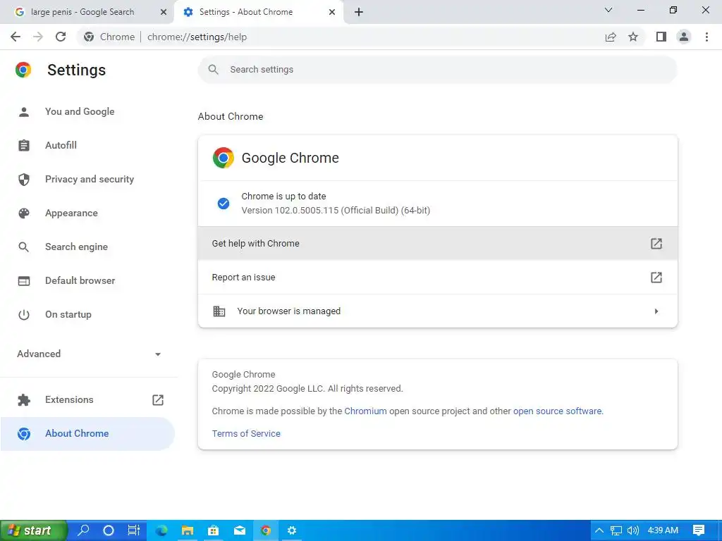Click the volume icon in the system tray

coord(633,530)
